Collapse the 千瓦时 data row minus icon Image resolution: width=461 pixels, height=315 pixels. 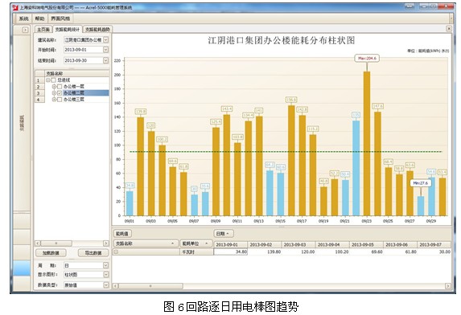116,252
